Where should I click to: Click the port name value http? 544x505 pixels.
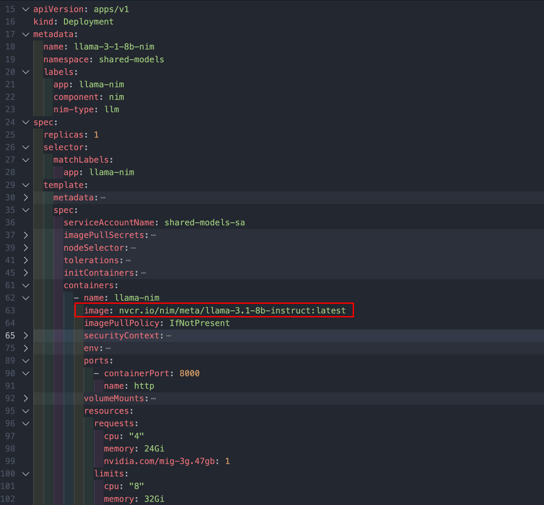coord(144,386)
